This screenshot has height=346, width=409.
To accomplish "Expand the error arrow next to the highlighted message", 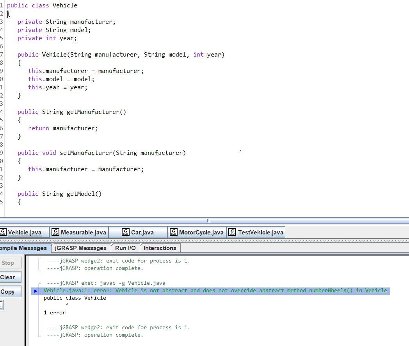I will [x=36, y=291].
